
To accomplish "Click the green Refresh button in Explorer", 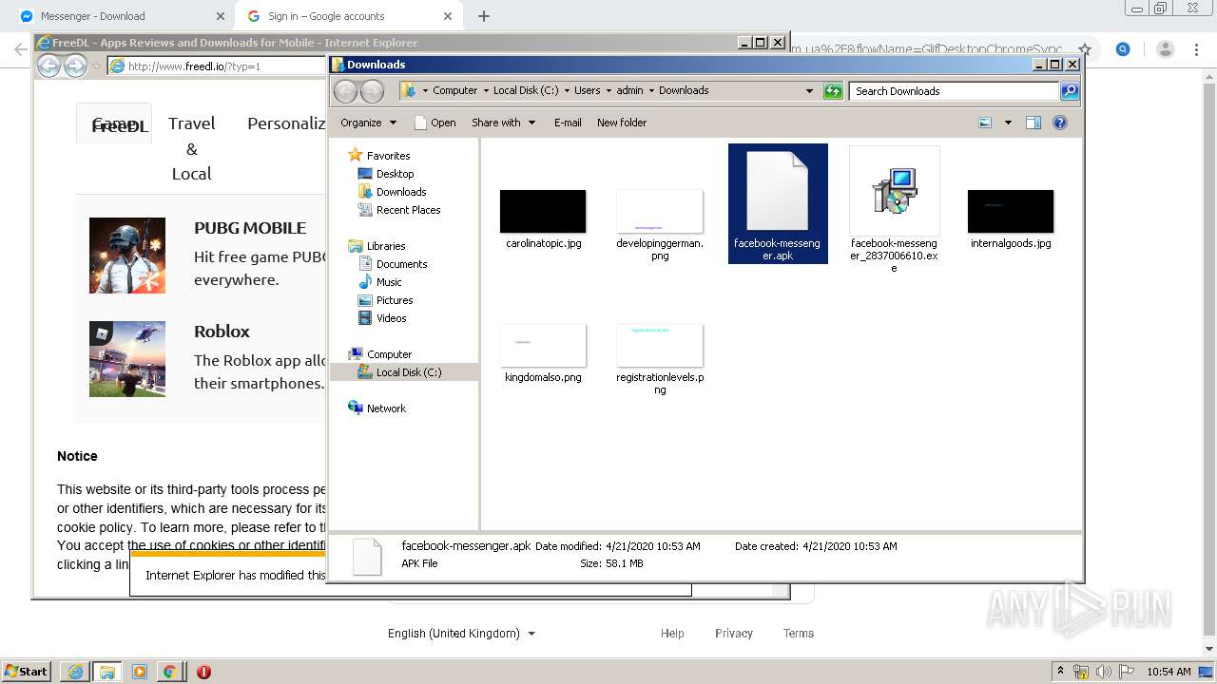I will [833, 91].
